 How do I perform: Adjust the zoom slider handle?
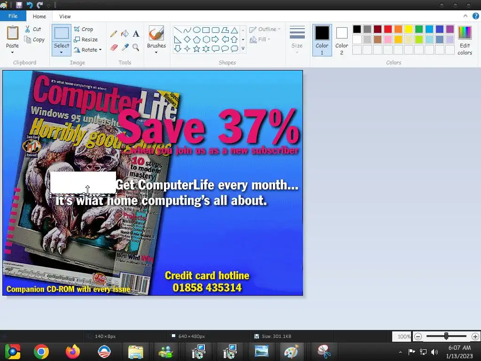click(x=446, y=337)
